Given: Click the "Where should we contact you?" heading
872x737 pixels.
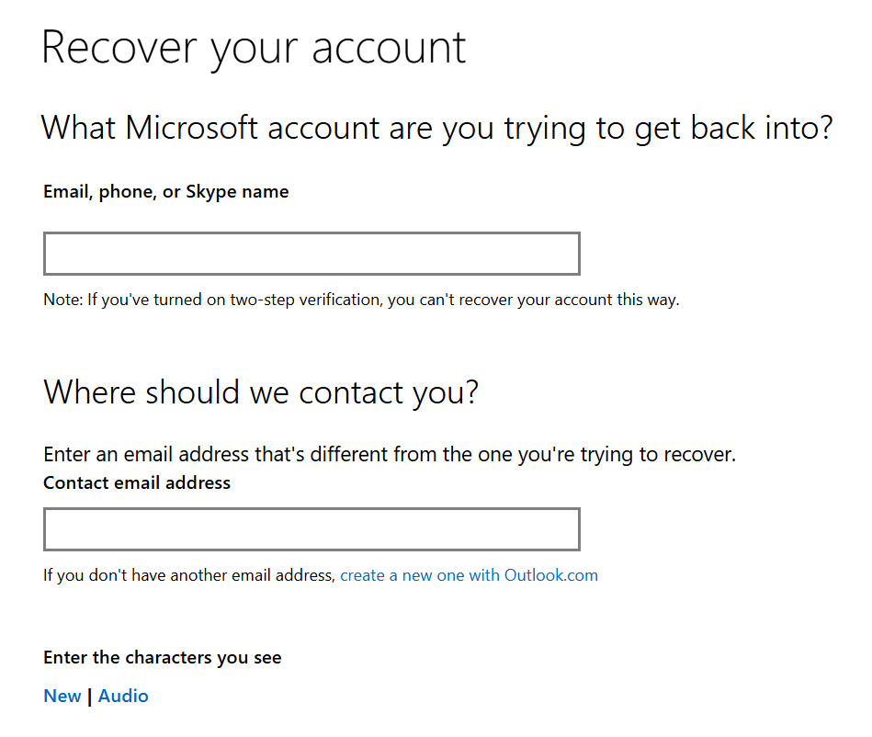Looking at the screenshot, I should (x=261, y=392).
